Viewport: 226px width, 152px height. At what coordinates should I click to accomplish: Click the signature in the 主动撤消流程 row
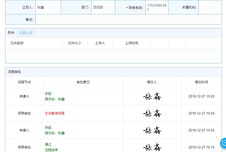tap(152, 113)
